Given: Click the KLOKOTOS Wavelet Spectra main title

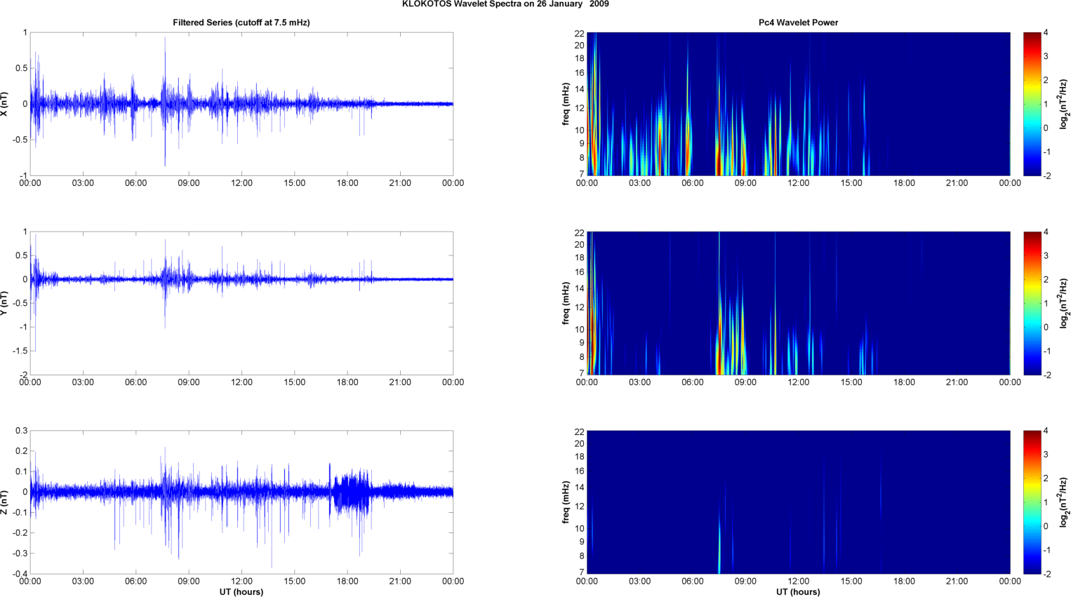Looking at the screenshot, I should click(x=505, y=4).
